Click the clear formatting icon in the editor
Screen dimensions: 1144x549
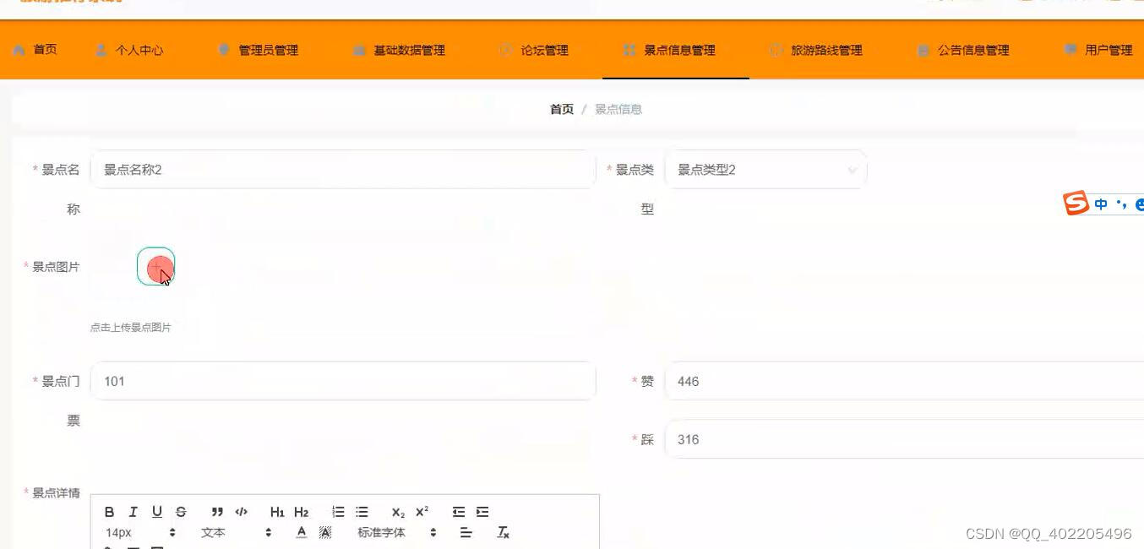point(501,532)
